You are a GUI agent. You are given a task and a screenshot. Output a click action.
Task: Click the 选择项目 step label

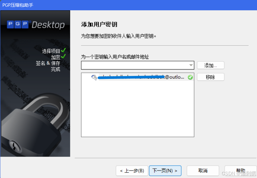pos(51,51)
